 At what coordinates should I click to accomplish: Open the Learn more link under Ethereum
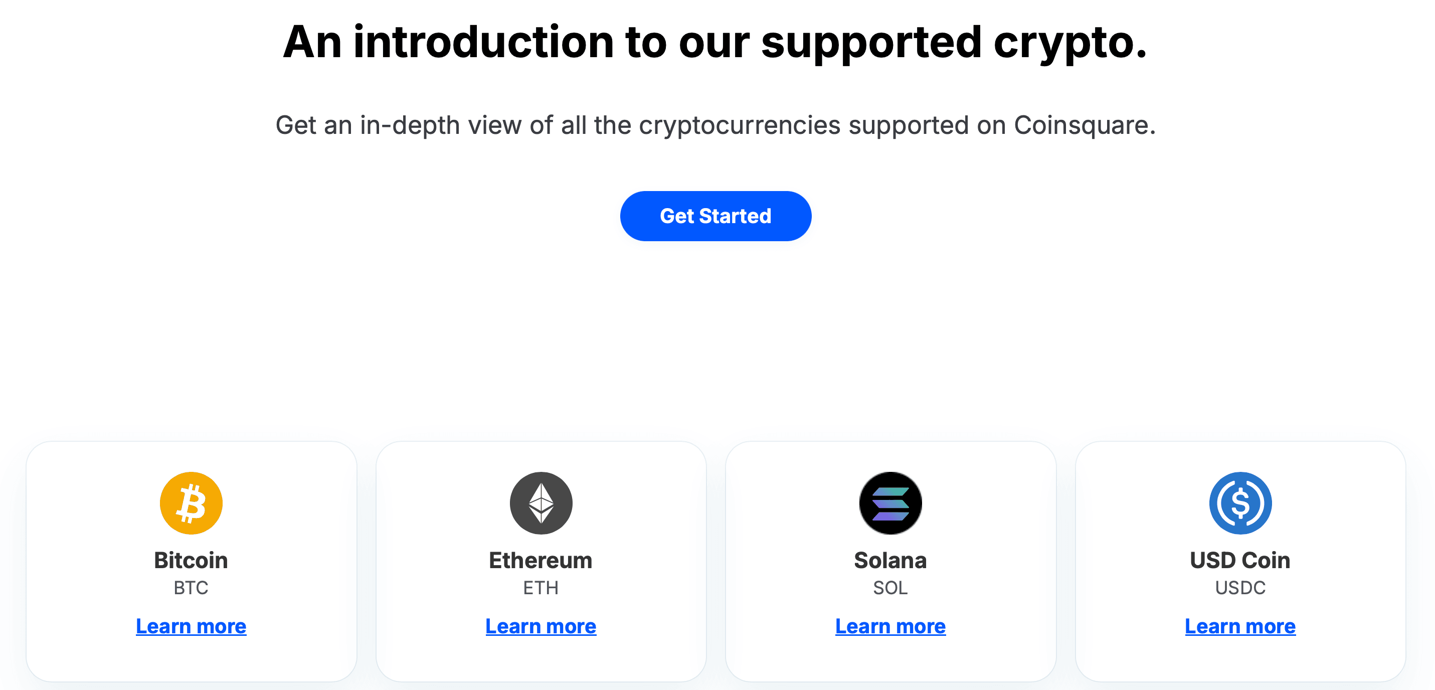click(x=541, y=626)
